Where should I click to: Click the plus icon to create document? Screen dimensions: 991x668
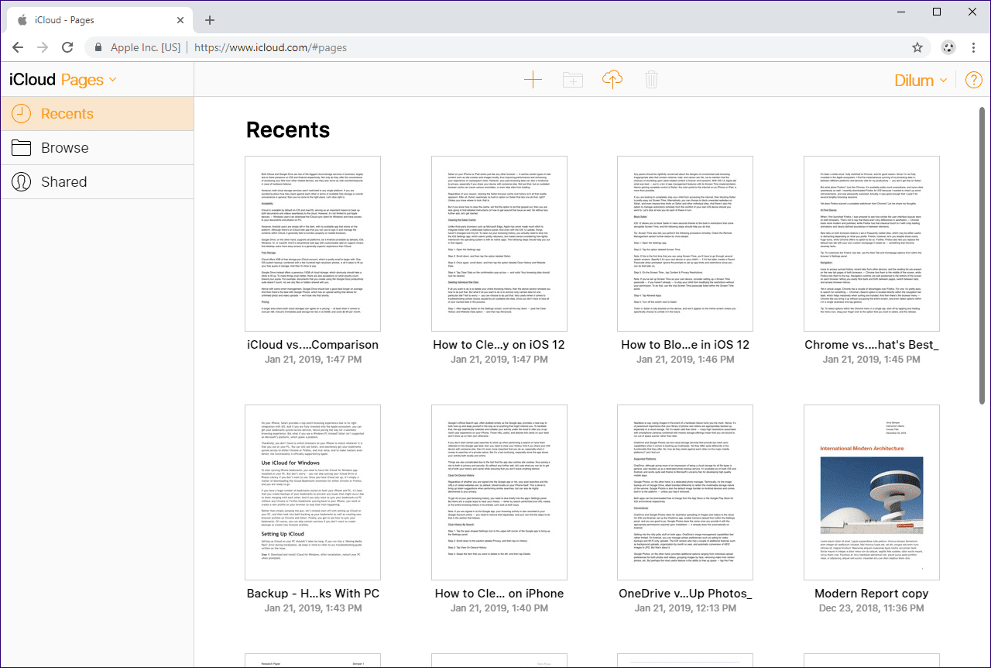pos(533,79)
